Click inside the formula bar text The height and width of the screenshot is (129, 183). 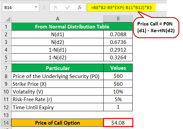[121, 7]
